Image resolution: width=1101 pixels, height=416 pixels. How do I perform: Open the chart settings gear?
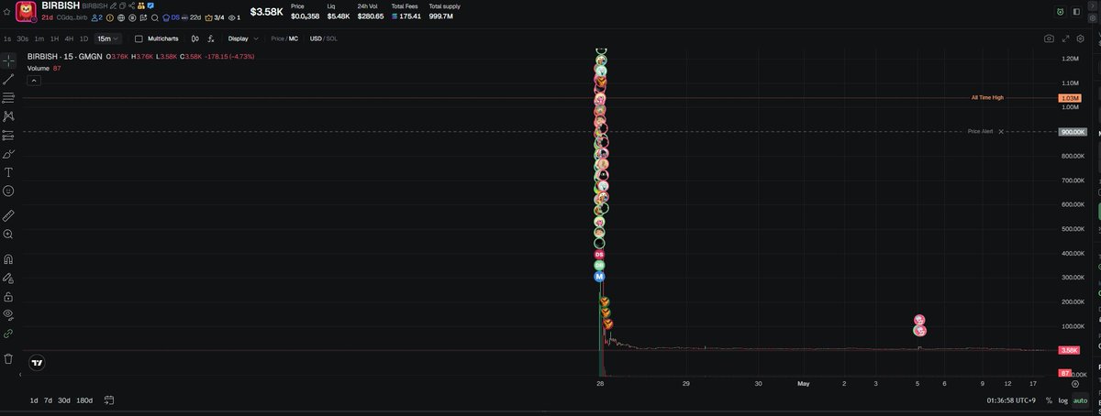coord(1083,38)
